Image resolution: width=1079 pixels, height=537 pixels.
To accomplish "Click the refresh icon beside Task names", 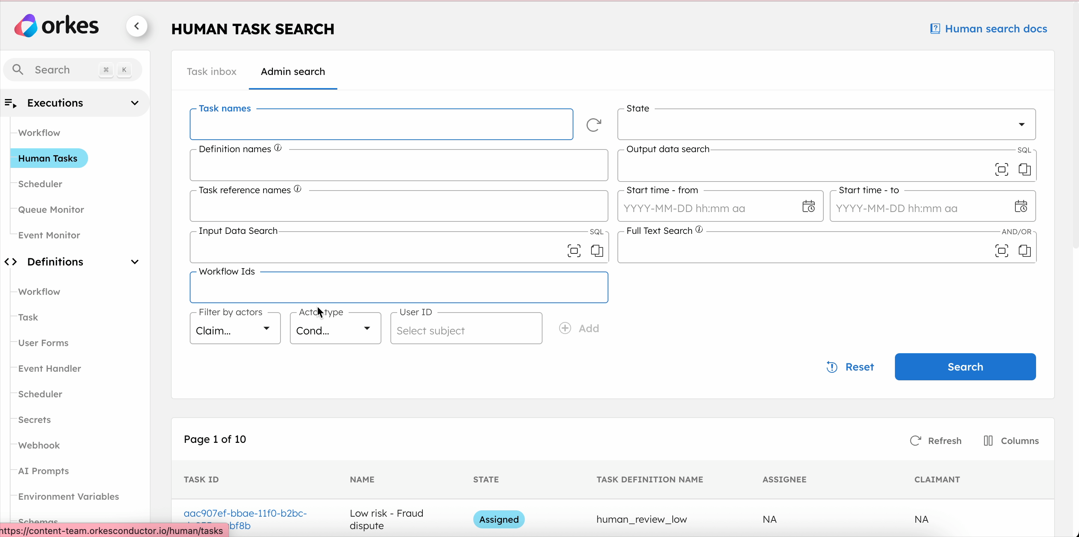I will tap(594, 124).
